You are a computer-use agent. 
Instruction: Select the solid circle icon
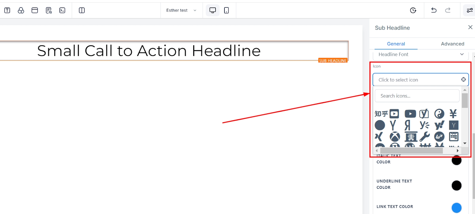(380, 125)
